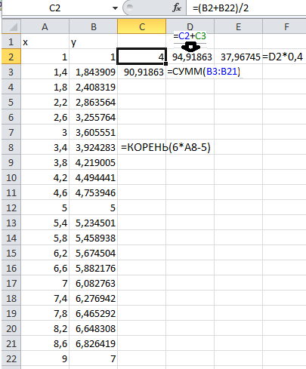Click the Select All corner triangle
The width and height of the screenshot is (306, 369).
pos(11,26)
